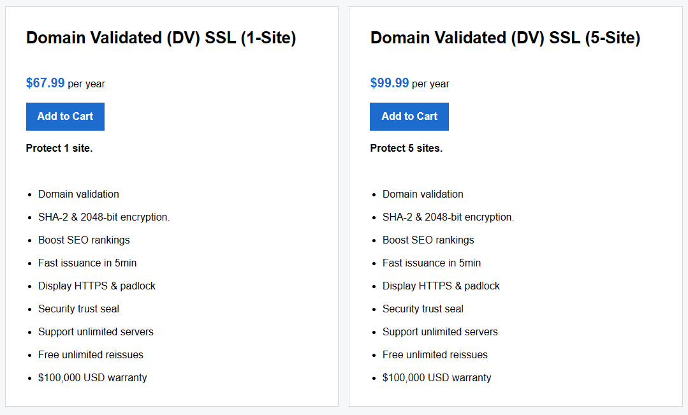Click Display HTTPS & padlock on the right card
Viewport: 688px width, 415px height.
(x=441, y=286)
